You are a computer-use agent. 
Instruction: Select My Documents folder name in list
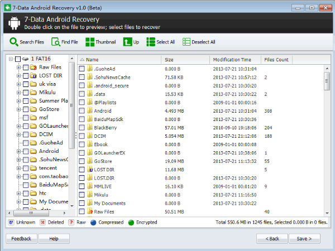click(x=109, y=203)
